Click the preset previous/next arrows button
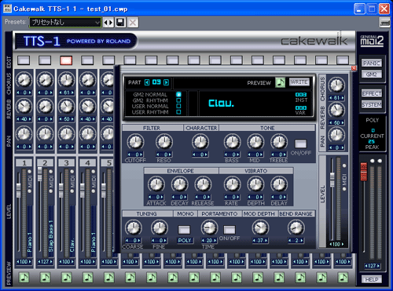The width and height of the screenshot is (393, 291). (x=108, y=23)
